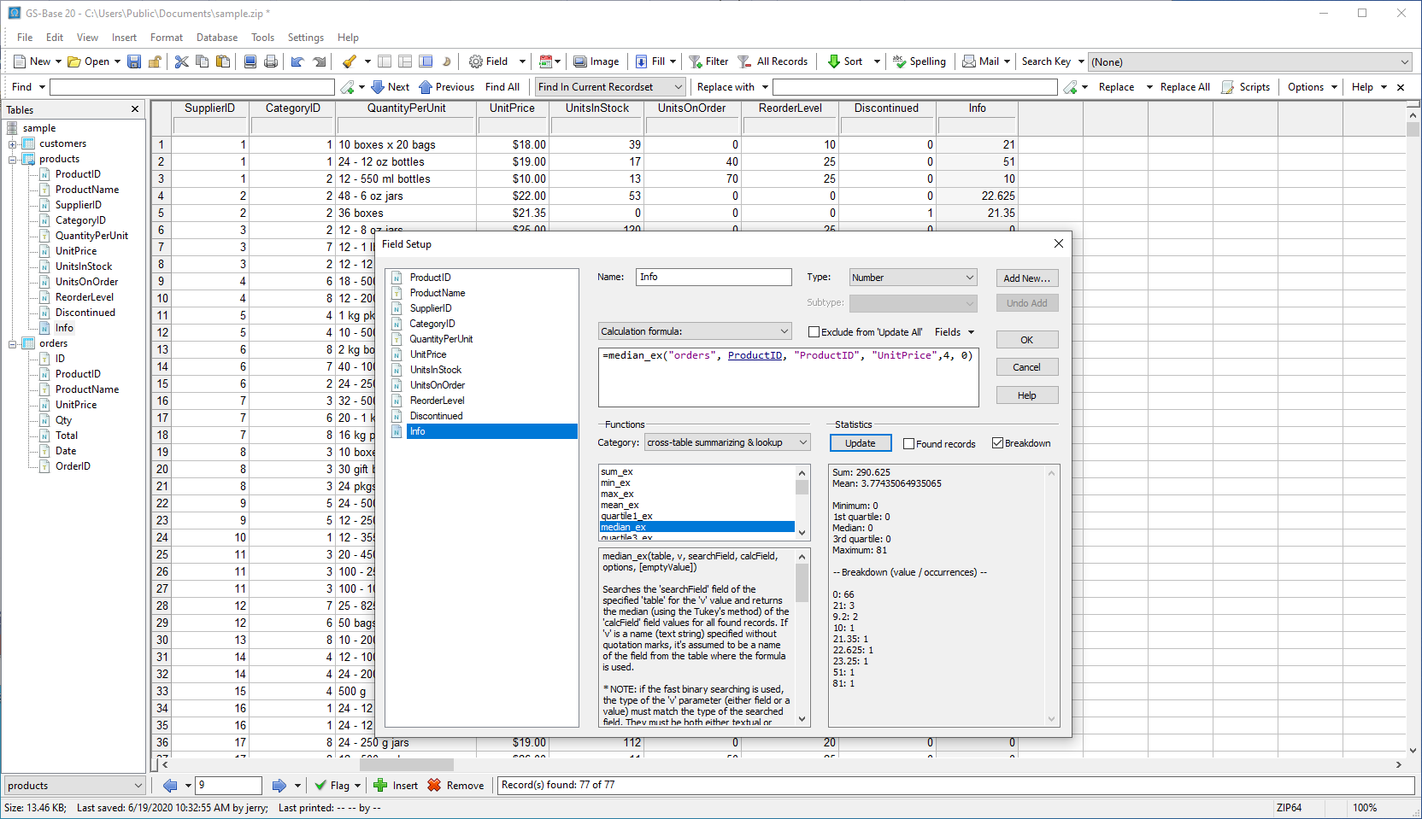Open the Insert menu
This screenshot has height=819, width=1422.
click(124, 38)
